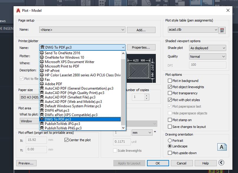The width and height of the screenshot is (238, 173).
Task: Select PublishToWeb JPG.pc3
Action: click(x=80, y=124)
